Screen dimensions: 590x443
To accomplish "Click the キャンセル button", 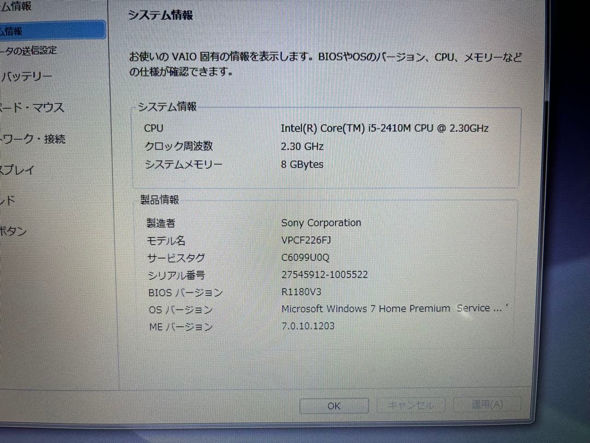I will click(411, 405).
